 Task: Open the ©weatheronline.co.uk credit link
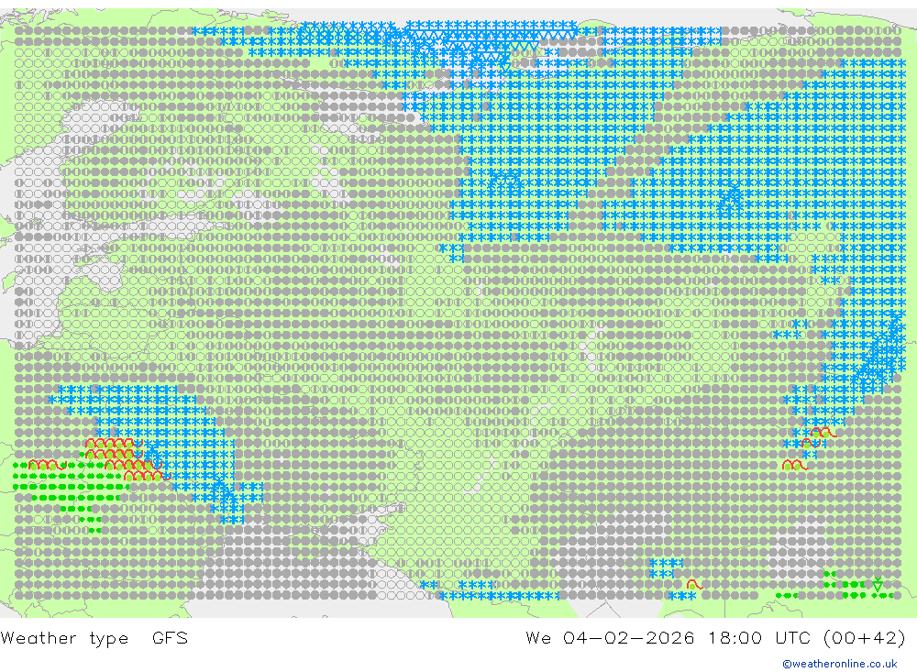[x=839, y=664]
